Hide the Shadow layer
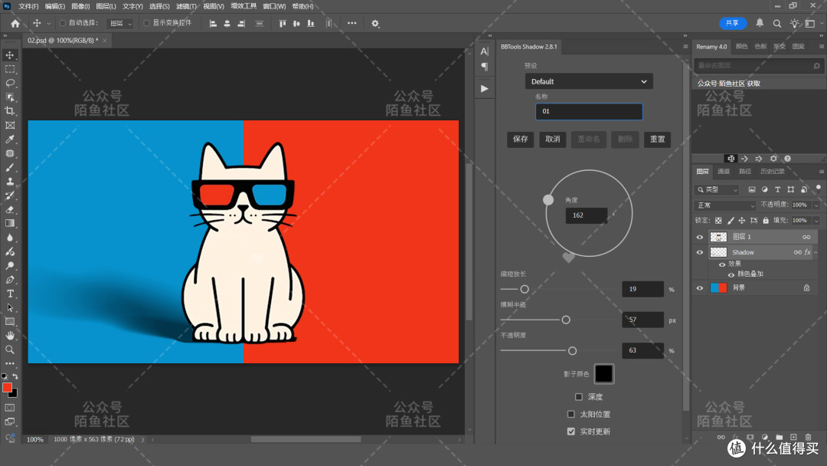 (x=700, y=252)
